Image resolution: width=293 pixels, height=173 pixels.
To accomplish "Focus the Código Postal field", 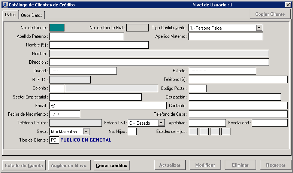I will point(197,88).
